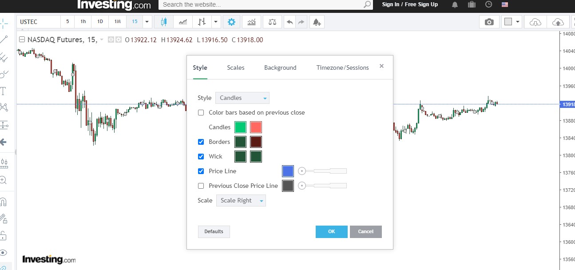Image resolution: width=575 pixels, height=270 pixels.
Task: Select the area chart type icon
Action: pyautogui.click(x=182, y=22)
